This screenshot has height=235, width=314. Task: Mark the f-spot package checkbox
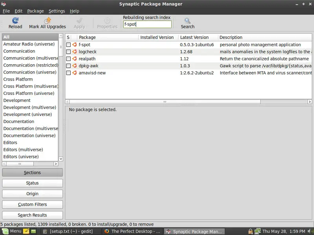click(x=68, y=45)
